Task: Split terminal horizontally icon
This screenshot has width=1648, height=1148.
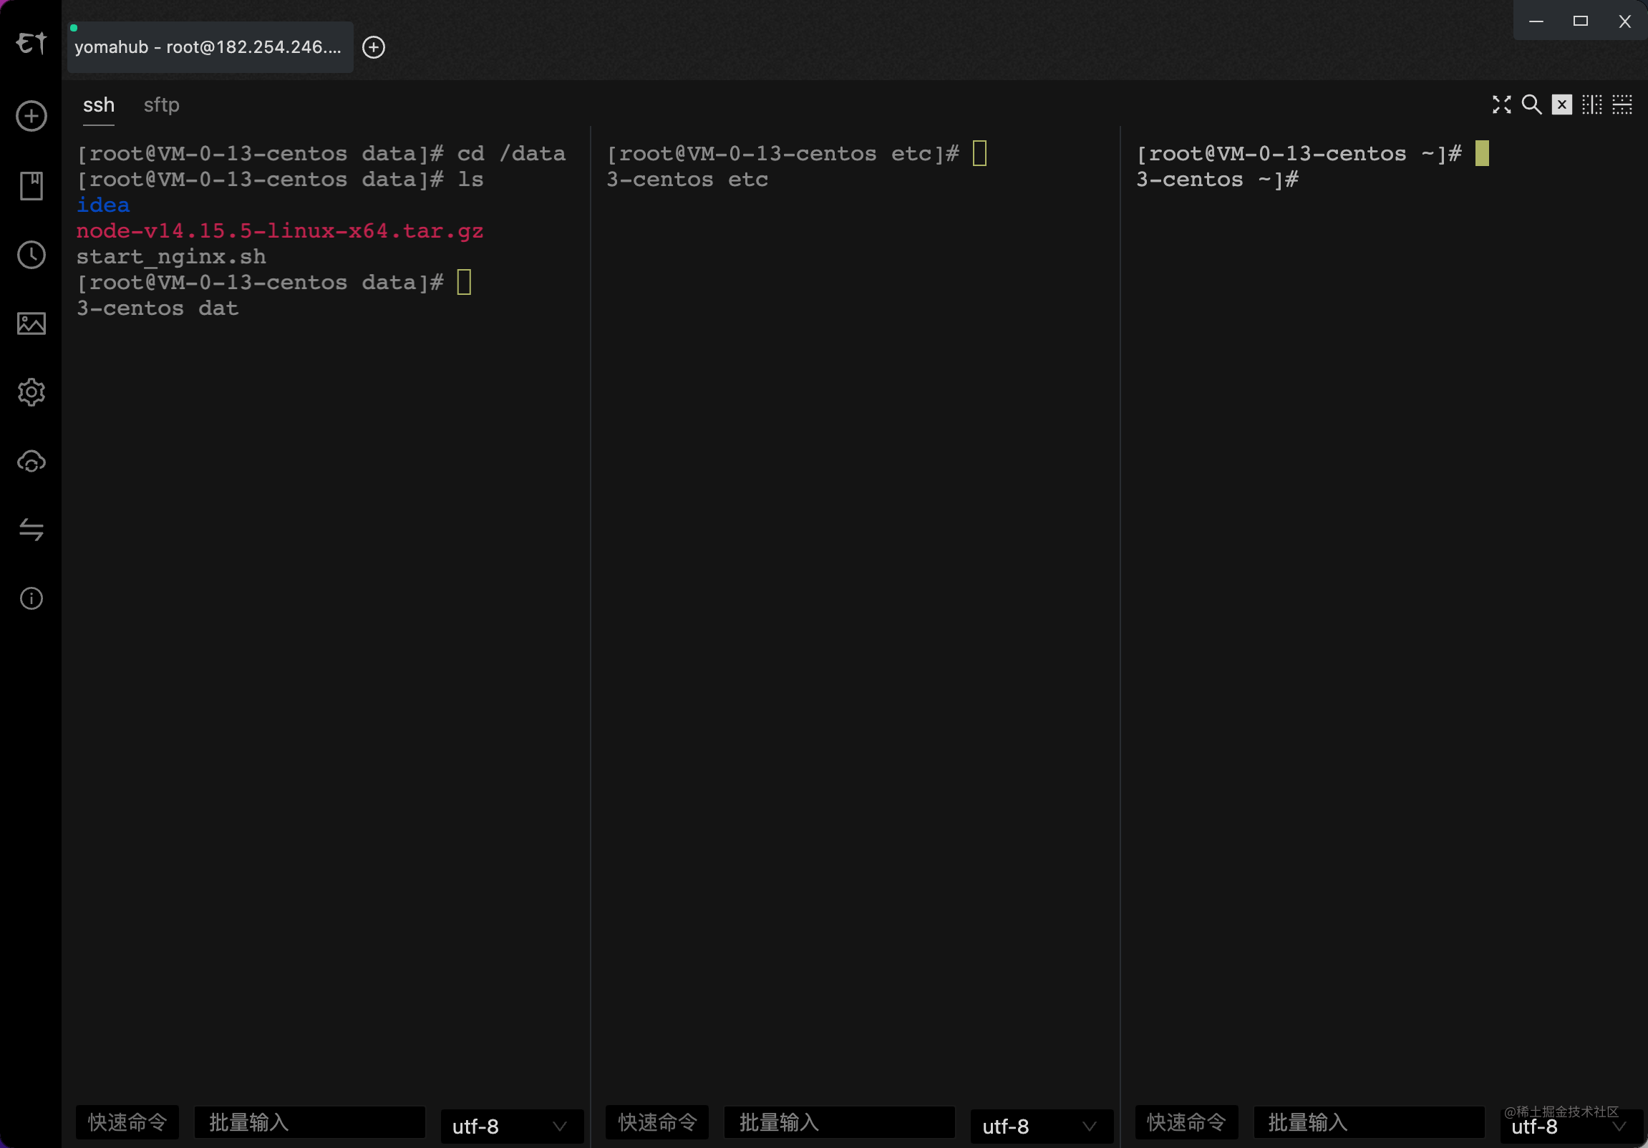Action: (1622, 104)
